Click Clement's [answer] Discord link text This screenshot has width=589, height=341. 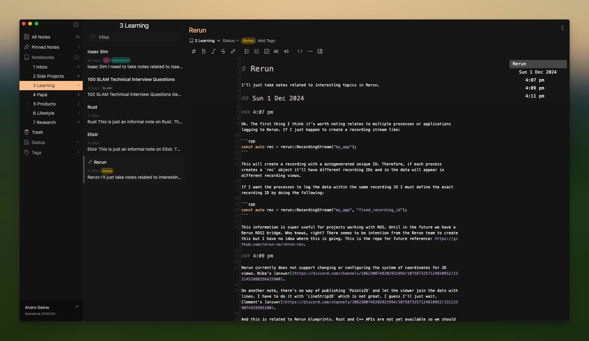tap(273, 302)
